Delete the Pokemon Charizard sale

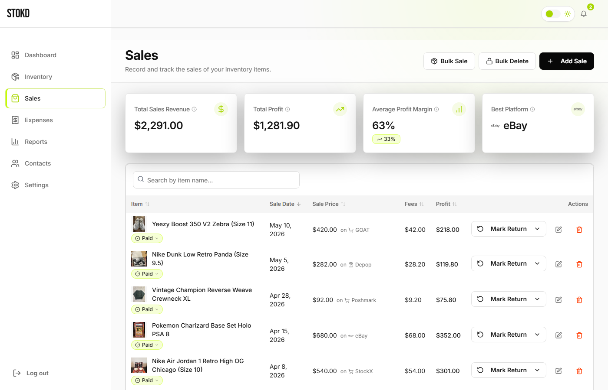coord(579,335)
